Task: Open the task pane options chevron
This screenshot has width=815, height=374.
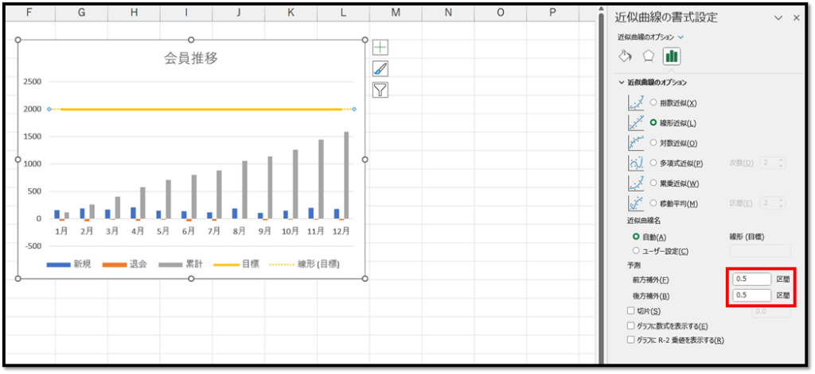Action: click(778, 17)
